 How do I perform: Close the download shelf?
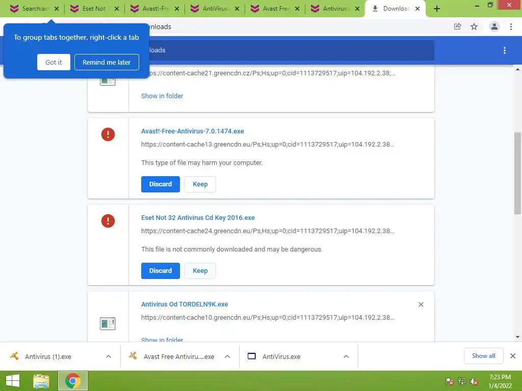[513, 356]
